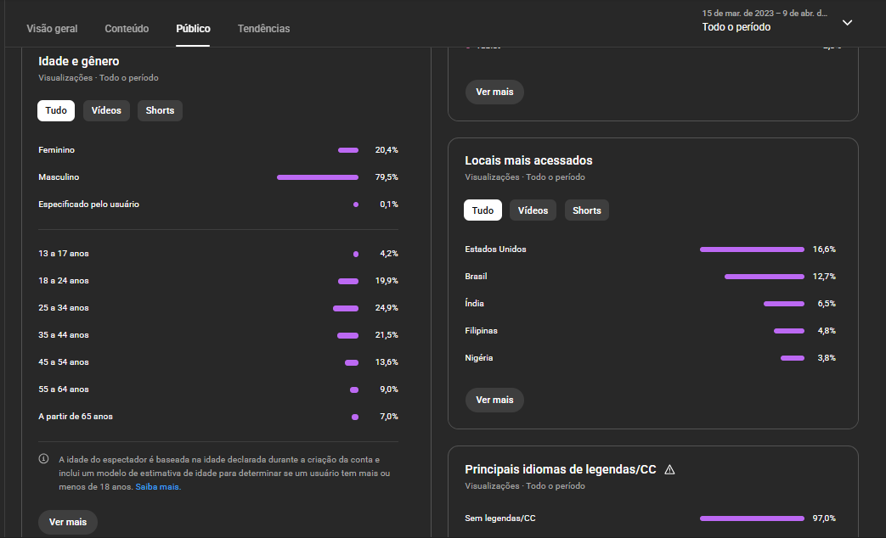Click the warning triangle next to legendas/CC
Screen dimensions: 886x538
[x=669, y=469]
